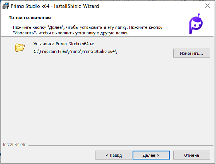Image resolution: width=216 pixels, height=164 pixels.
Task: Cancel setup with the Отмена button
Action: pyautogui.click(x=192, y=155)
